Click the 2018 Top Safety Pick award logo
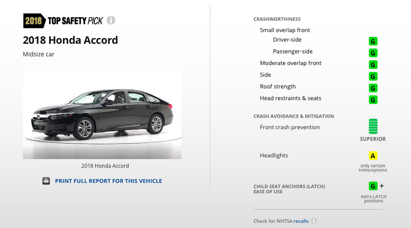 [63, 21]
